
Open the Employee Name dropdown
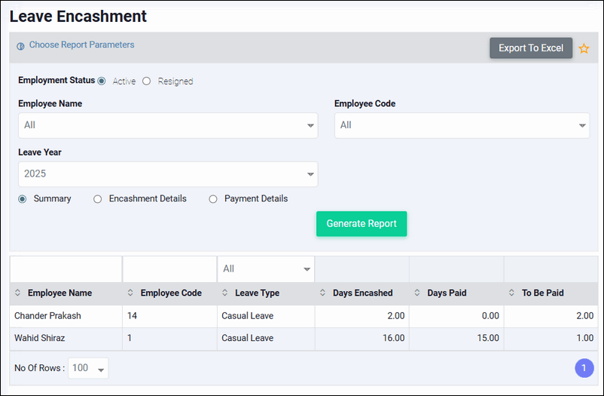point(168,126)
